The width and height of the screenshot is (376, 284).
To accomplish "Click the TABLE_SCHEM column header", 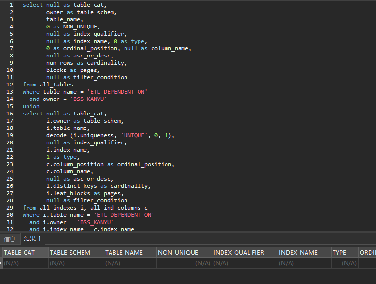I will (x=76, y=253).
